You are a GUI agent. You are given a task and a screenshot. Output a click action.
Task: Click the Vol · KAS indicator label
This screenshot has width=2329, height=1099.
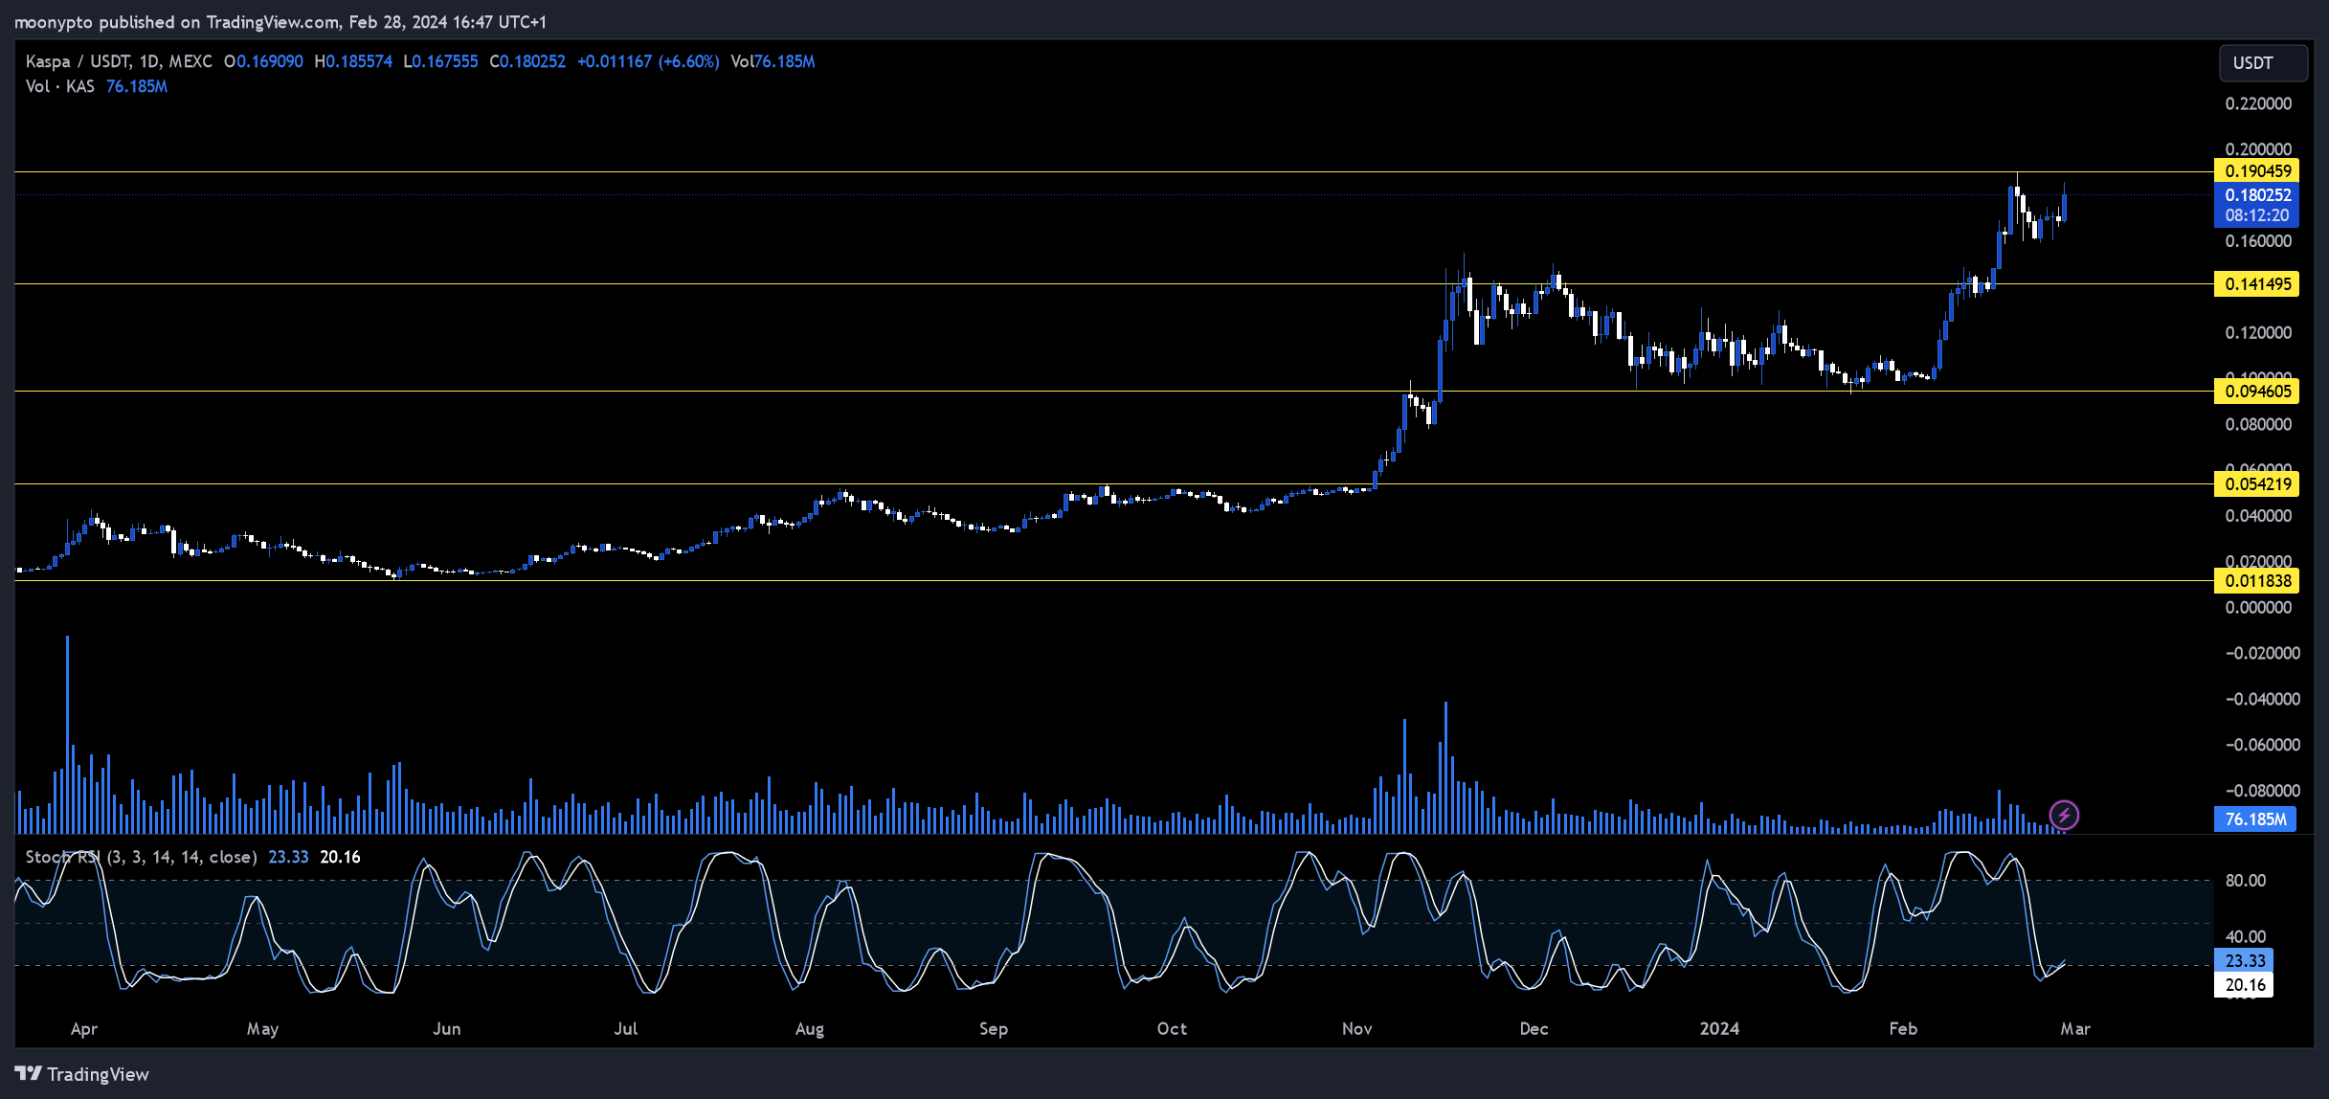(x=60, y=86)
